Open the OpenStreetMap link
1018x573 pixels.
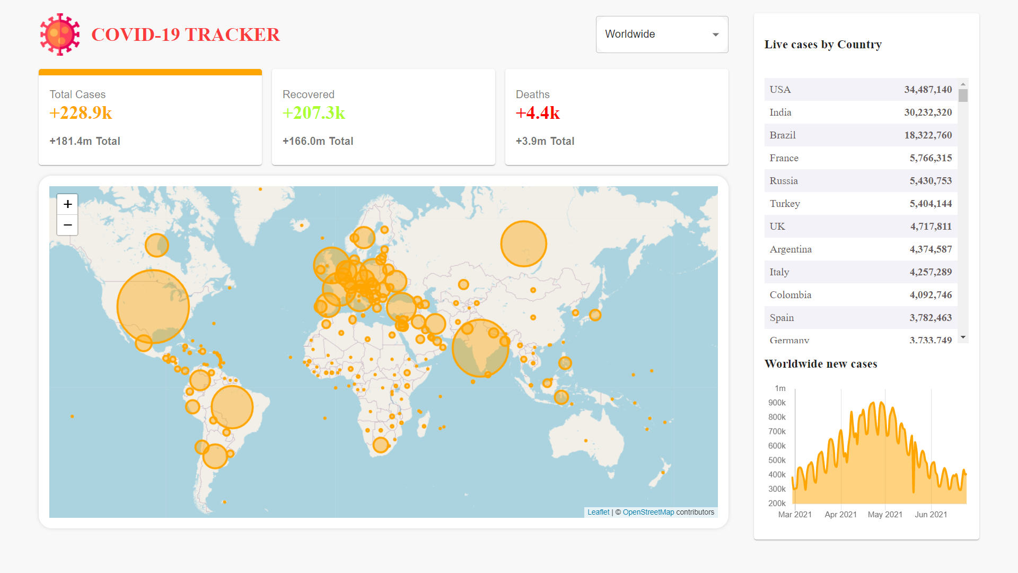[648, 512]
